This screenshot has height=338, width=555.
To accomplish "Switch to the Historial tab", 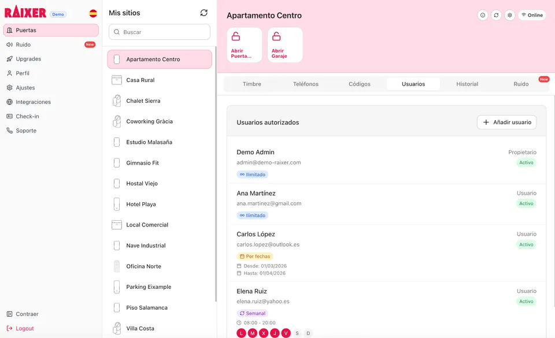I will tap(467, 84).
